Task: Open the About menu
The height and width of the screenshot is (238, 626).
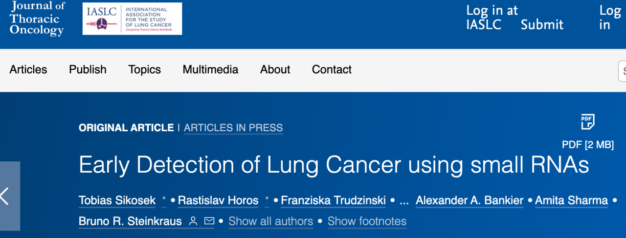Action: click(x=275, y=70)
